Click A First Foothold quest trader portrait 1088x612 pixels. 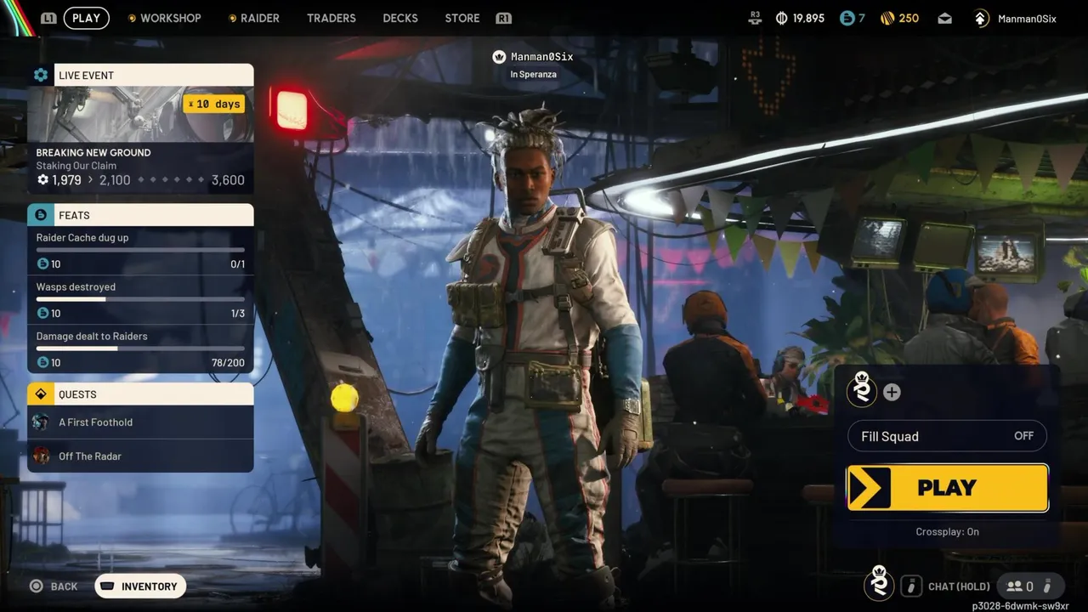tap(41, 422)
